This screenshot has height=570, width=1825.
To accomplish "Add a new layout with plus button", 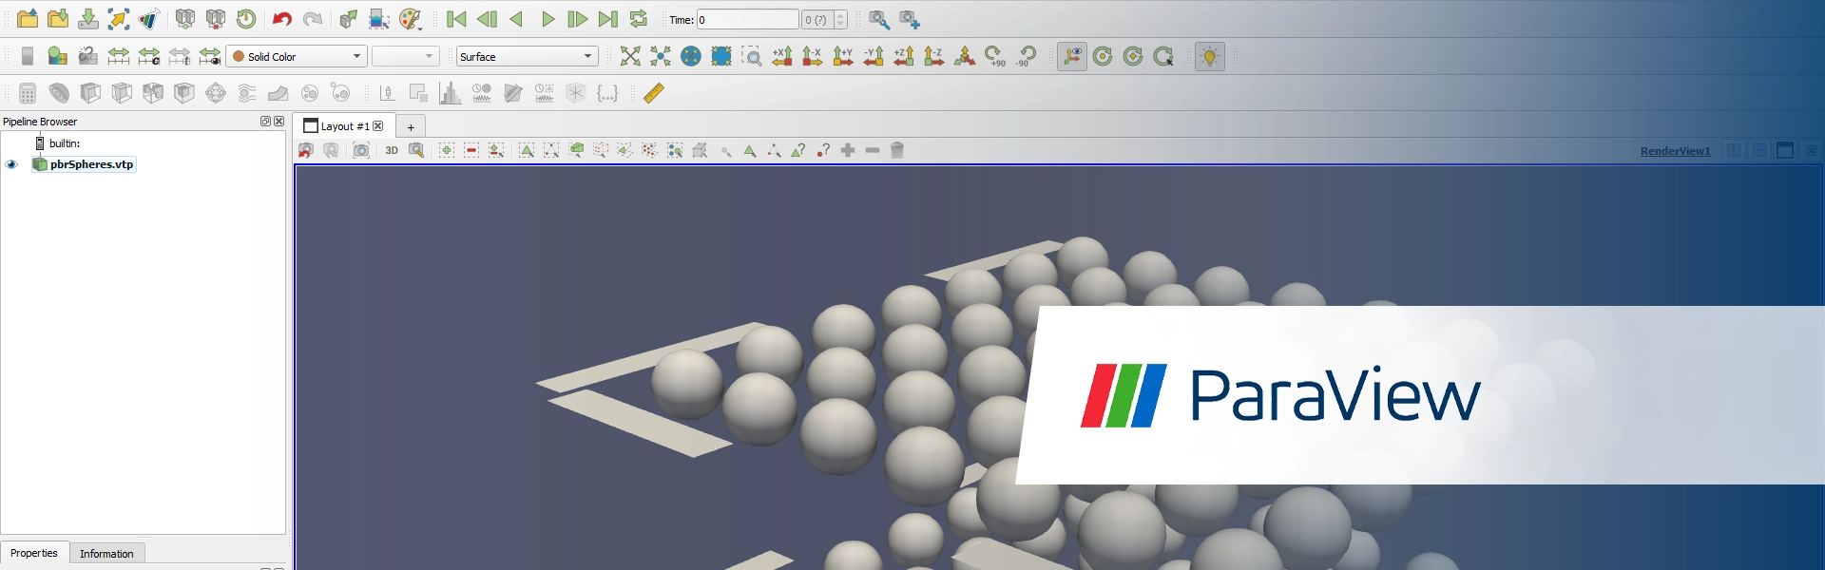I will pos(411,127).
